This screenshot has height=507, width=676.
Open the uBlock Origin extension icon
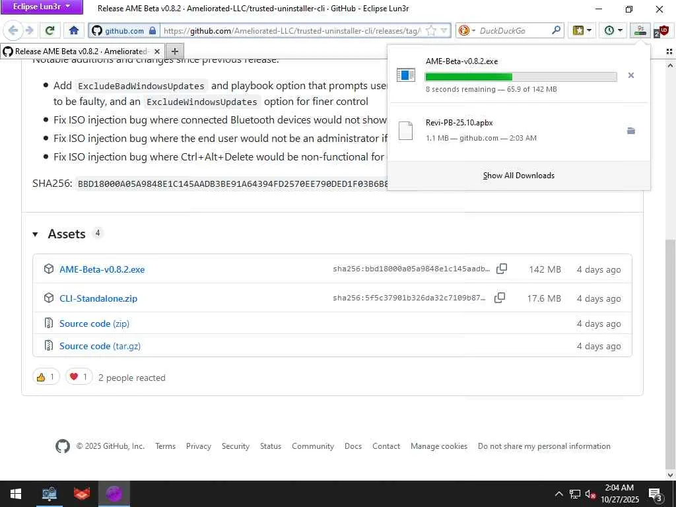click(663, 31)
